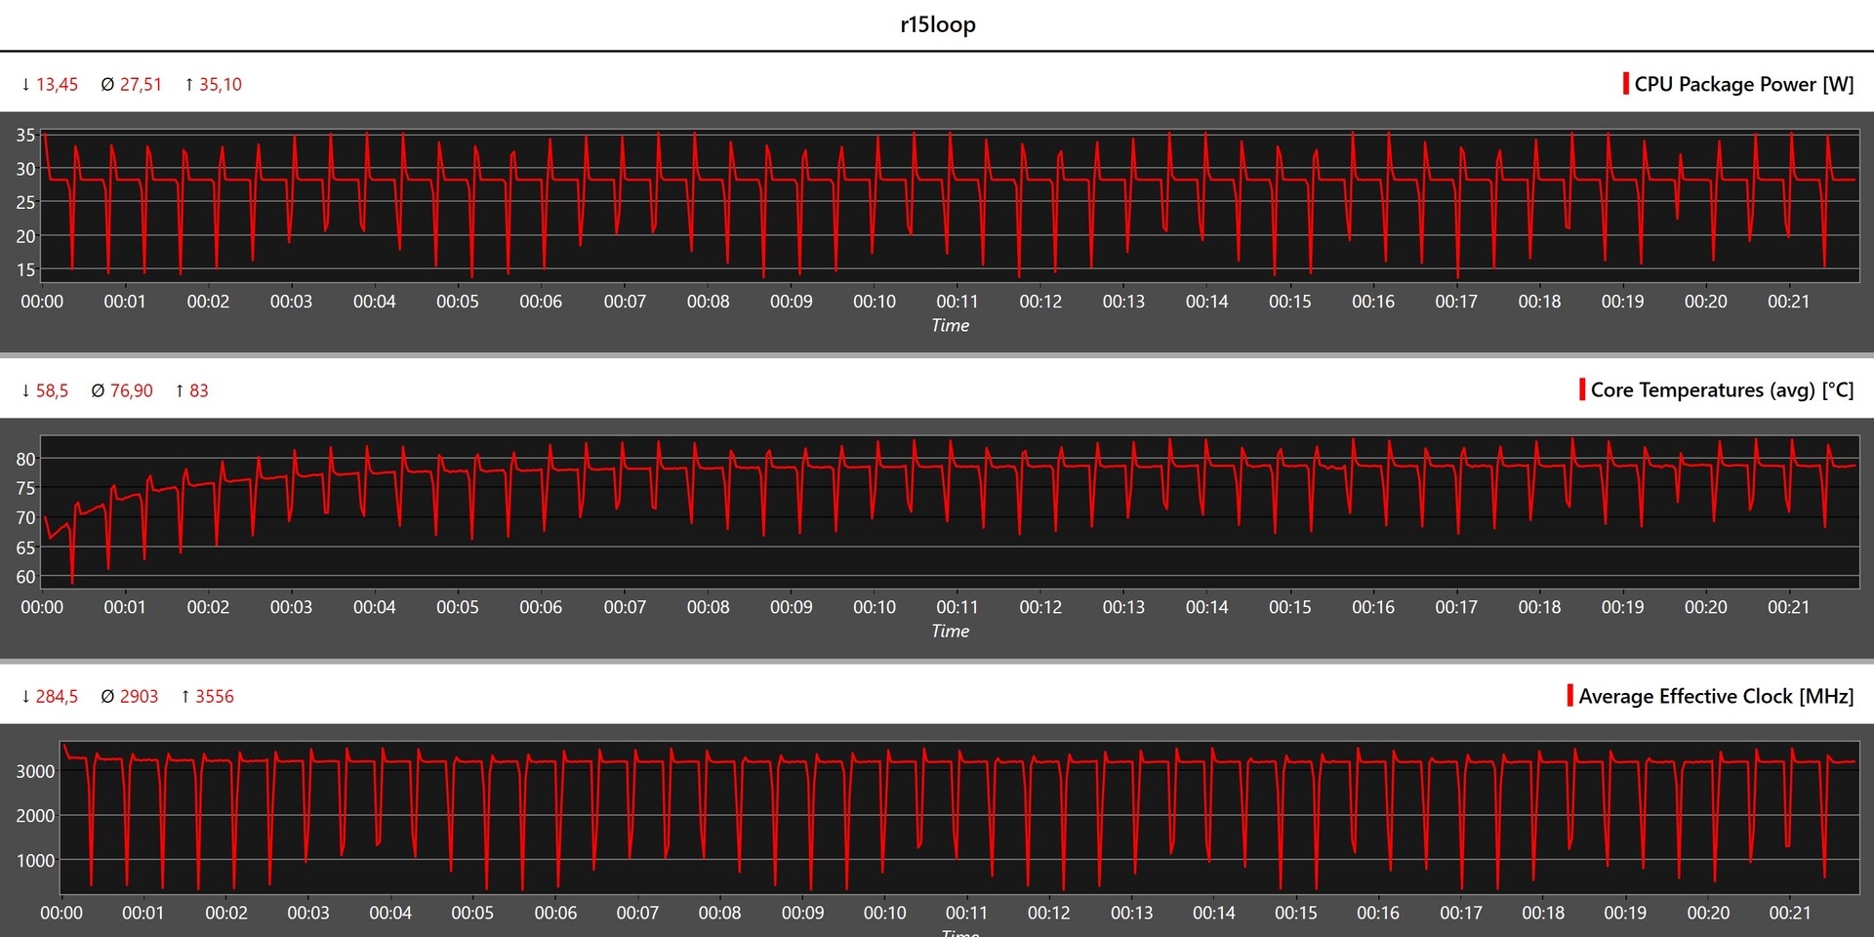Click the 75 tick on the temperature Y axis
1874x937 pixels.
point(25,488)
